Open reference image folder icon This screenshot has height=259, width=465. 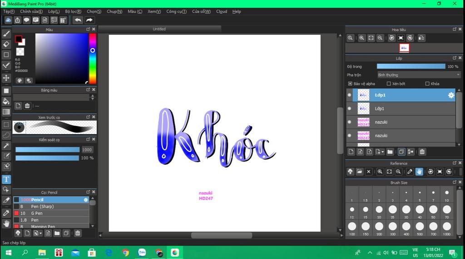[360, 172]
